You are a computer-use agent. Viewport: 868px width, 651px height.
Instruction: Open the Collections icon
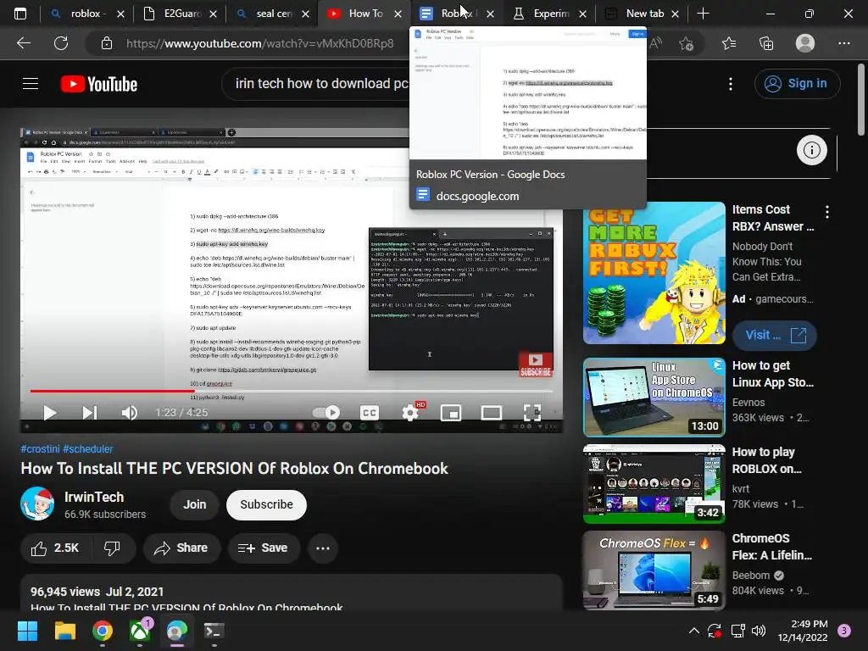[766, 43]
